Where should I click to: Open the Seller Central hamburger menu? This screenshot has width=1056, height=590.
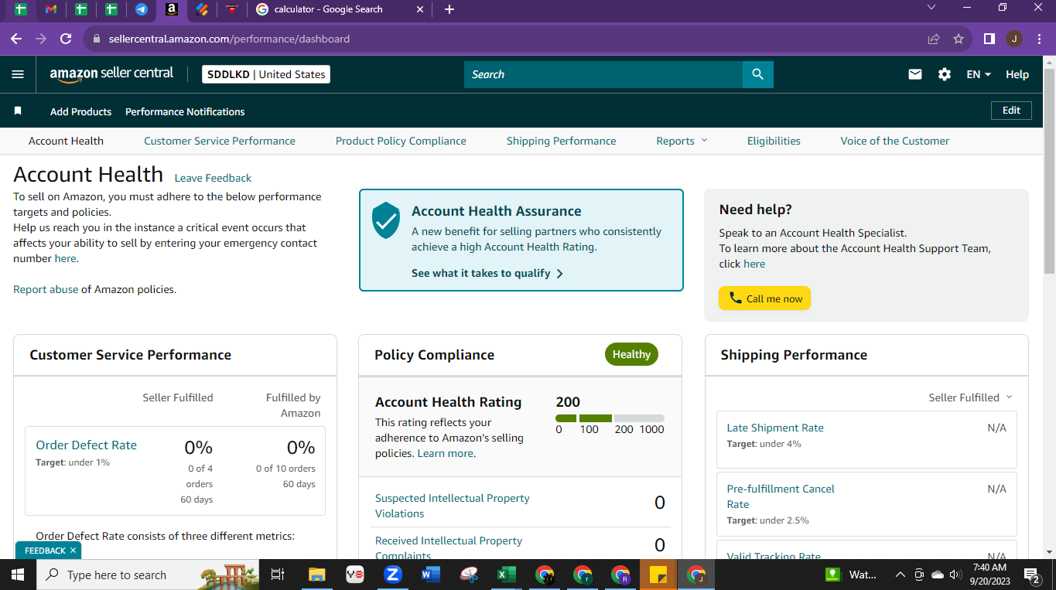pos(18,74)
